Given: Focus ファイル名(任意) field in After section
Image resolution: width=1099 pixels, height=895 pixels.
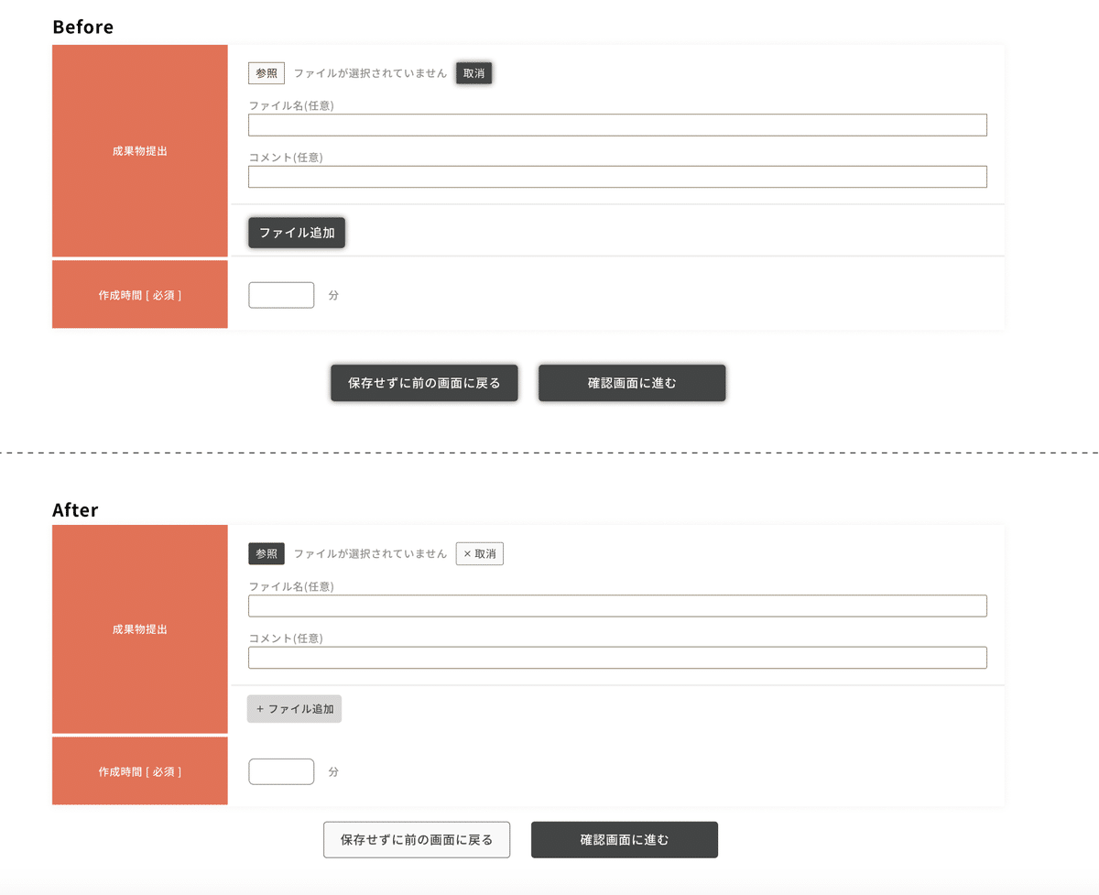Looking at the screenshot, I should coord(617,606).
